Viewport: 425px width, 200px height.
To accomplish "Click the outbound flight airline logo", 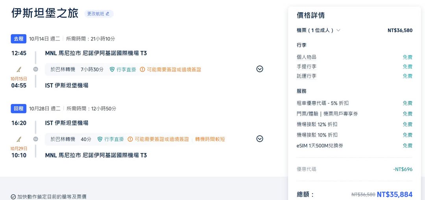I will click(19, 69).
